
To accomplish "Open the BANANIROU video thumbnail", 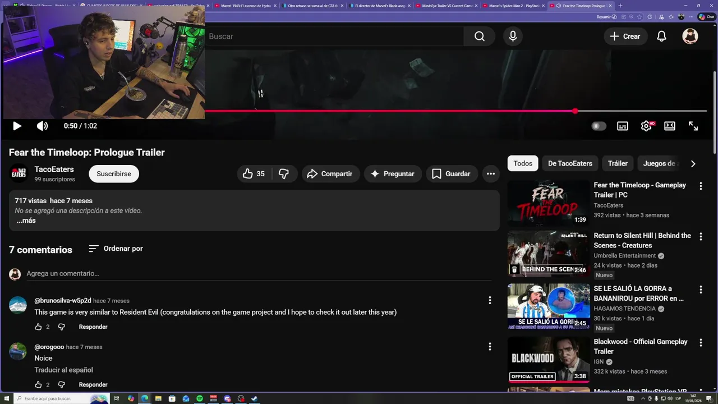I will coord(549,306).
